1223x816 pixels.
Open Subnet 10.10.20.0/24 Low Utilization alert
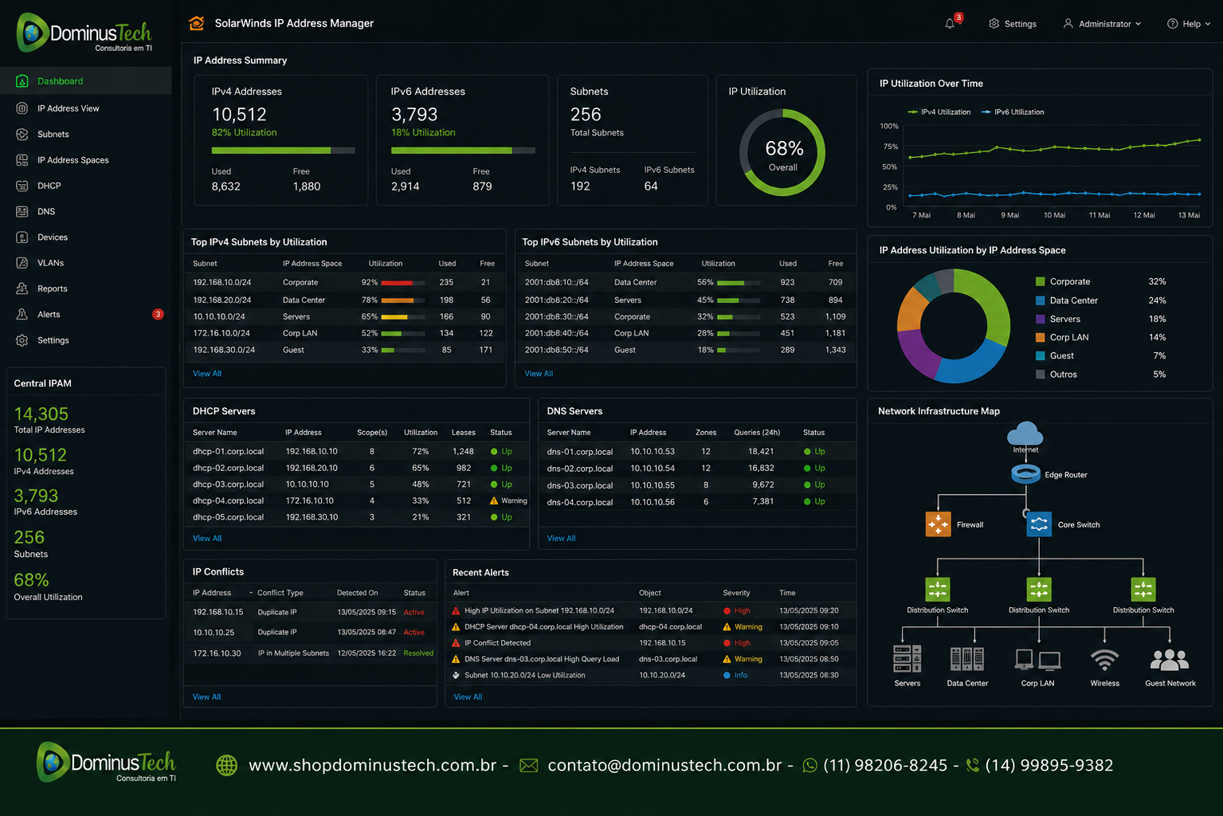(x=524, y=676)
